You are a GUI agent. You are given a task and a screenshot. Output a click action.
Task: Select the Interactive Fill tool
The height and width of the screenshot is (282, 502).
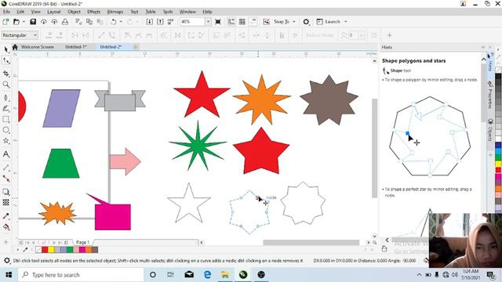tap(6, 227)
